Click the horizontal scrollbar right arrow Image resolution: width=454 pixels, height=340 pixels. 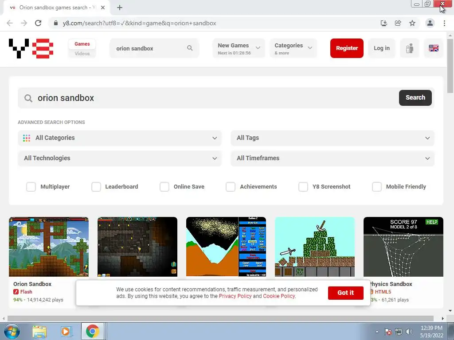[x=442, y=318]
